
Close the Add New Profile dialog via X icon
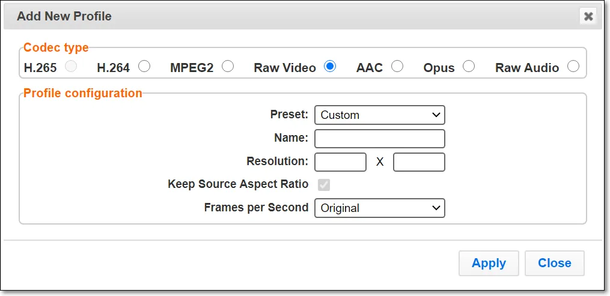pos(588,16)
